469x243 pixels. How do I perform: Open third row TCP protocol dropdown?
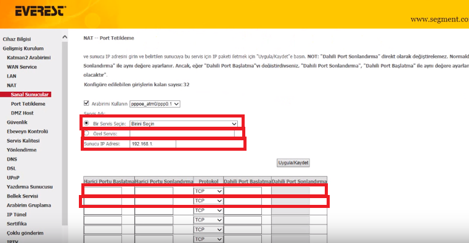pyautogui.click(x=208, y=210)
